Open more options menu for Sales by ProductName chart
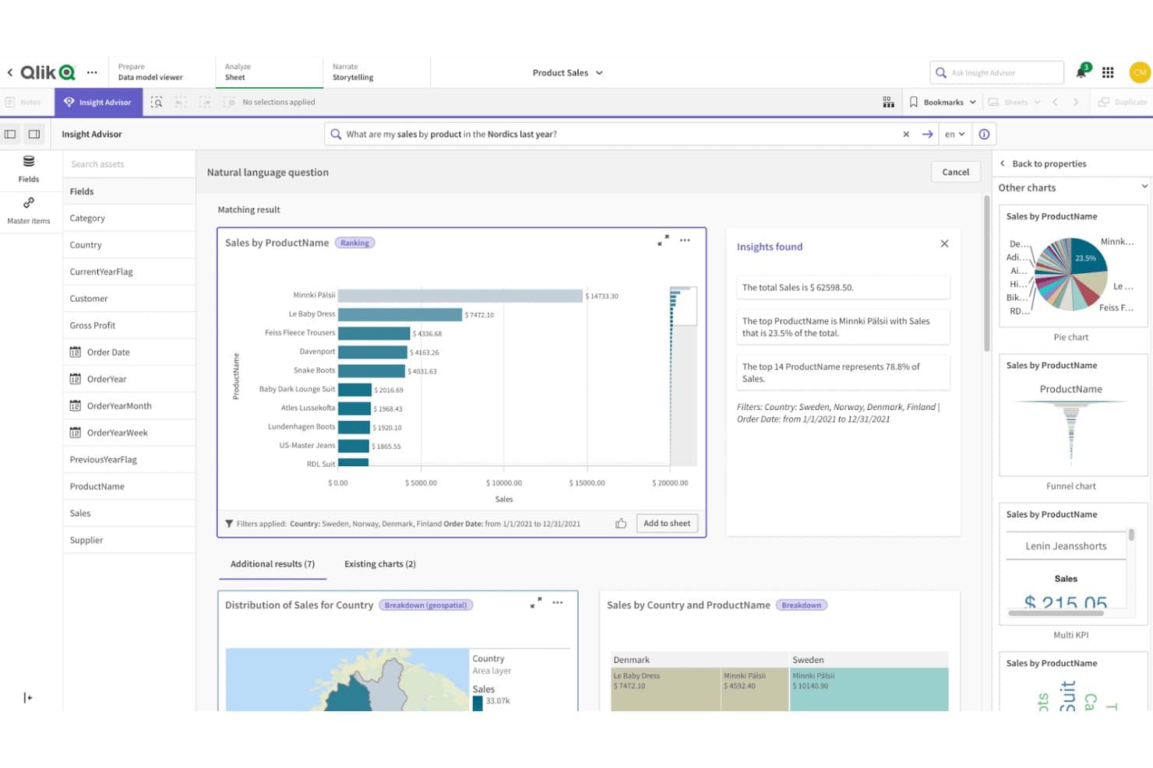The image size is (1153, 768). pos(685,240)
